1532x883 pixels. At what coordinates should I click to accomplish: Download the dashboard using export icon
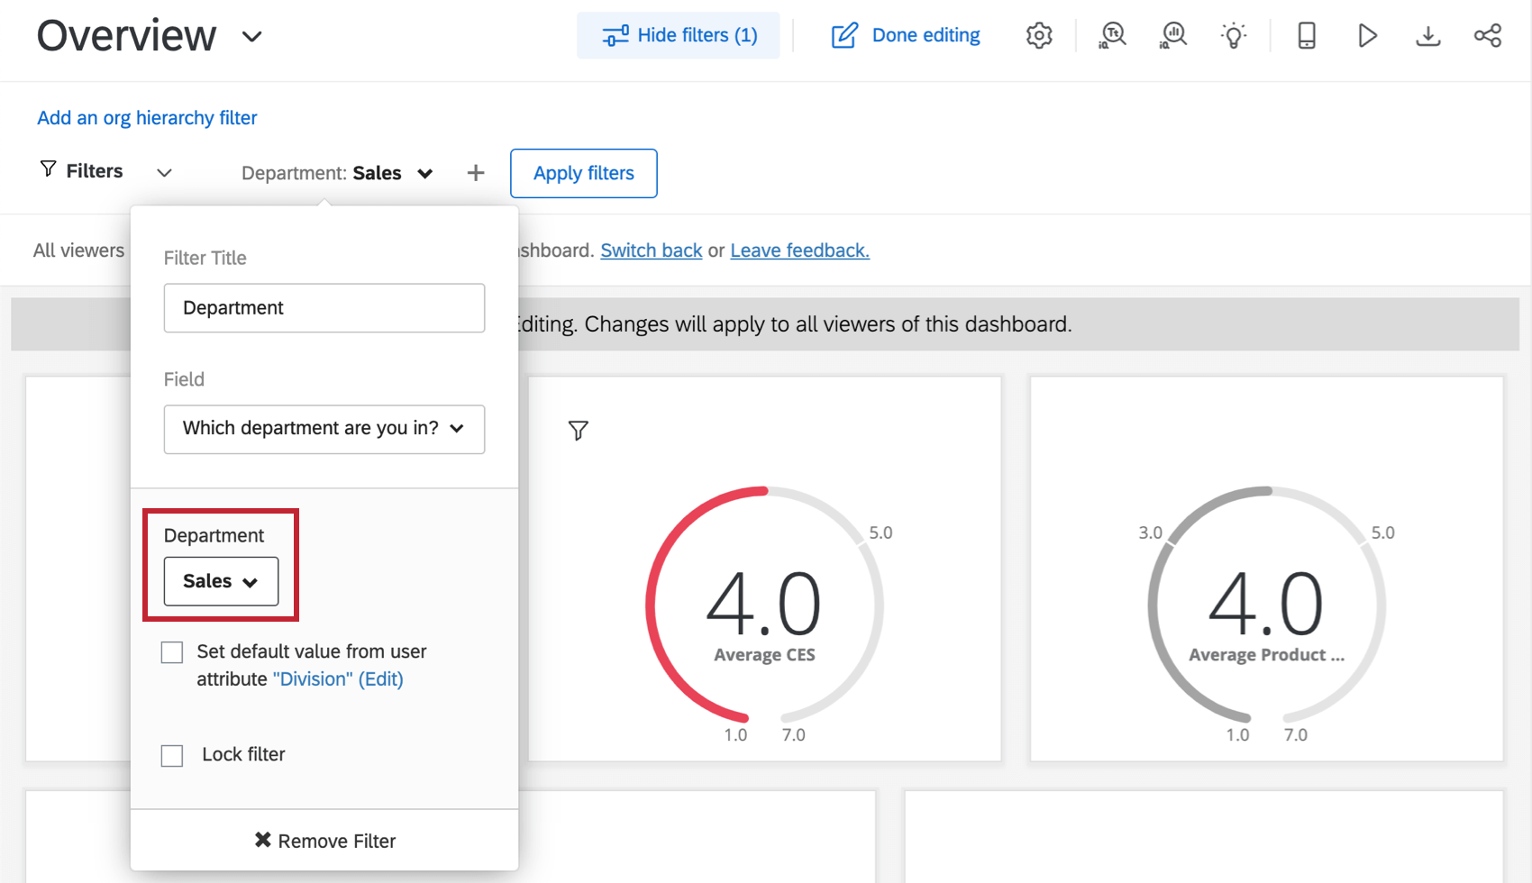tap(1427, 35)
